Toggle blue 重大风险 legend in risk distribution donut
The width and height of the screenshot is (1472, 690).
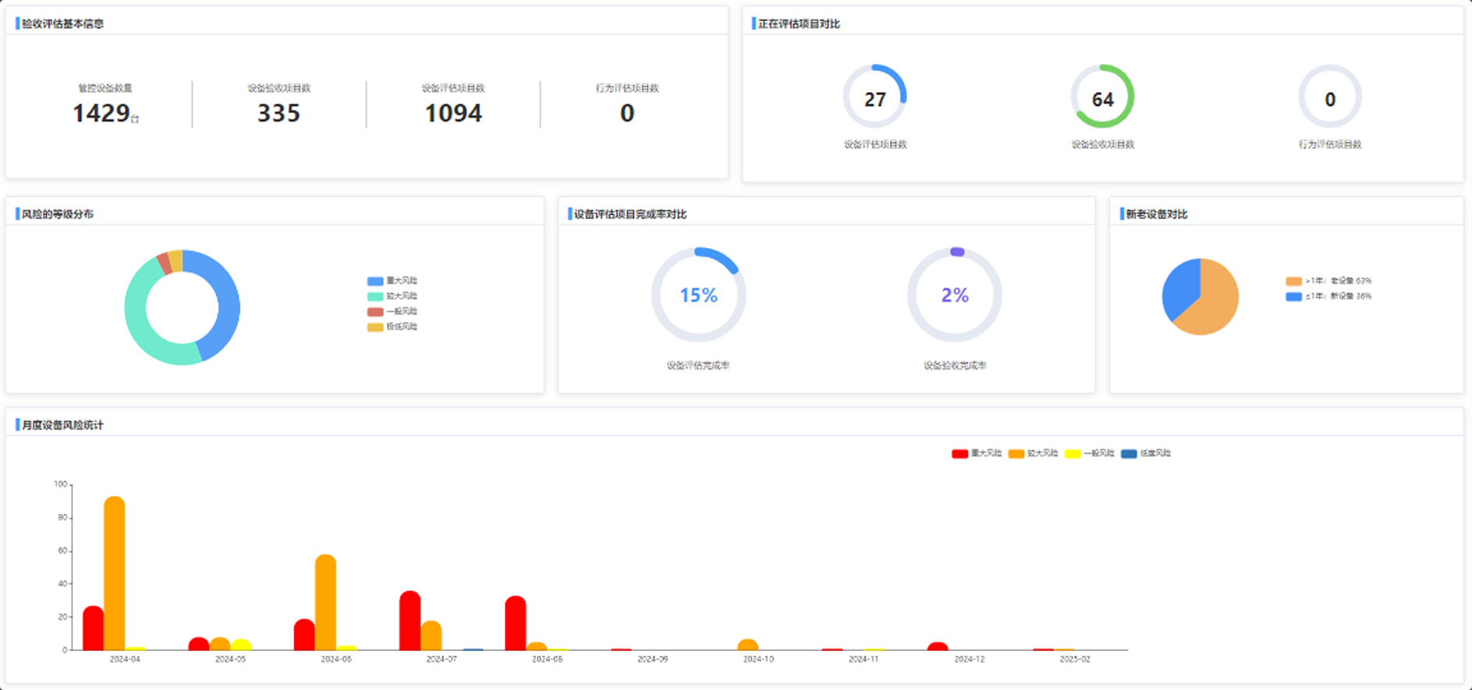point(392,281)
